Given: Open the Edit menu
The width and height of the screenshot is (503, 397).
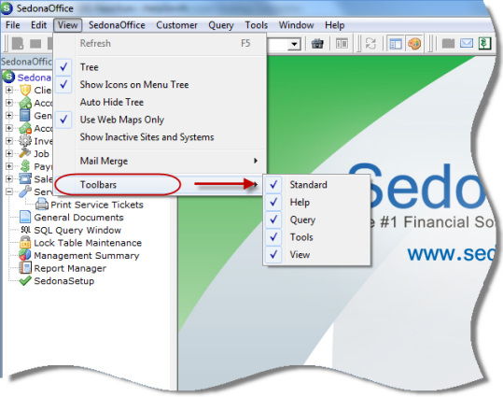Looking at the screenshot, I should click(x=38, y=25).
